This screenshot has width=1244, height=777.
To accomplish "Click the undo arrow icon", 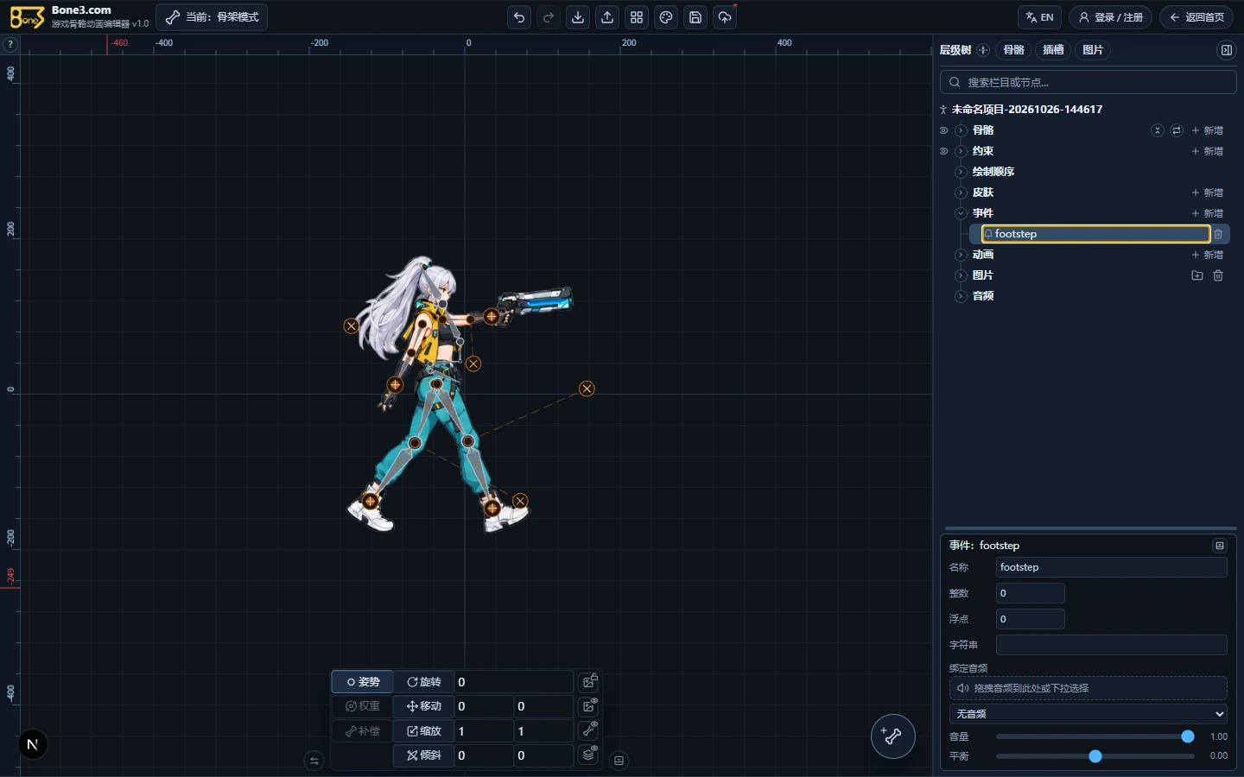I will [519, 17].
